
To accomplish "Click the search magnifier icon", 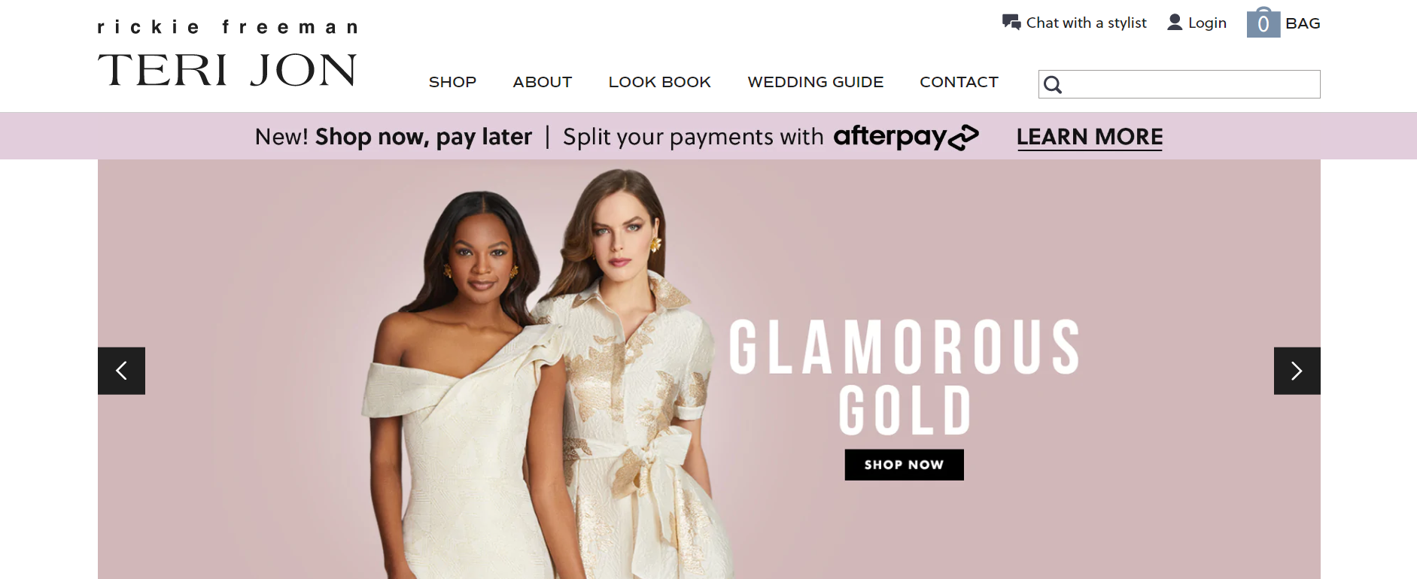I will coord(1053,85).
